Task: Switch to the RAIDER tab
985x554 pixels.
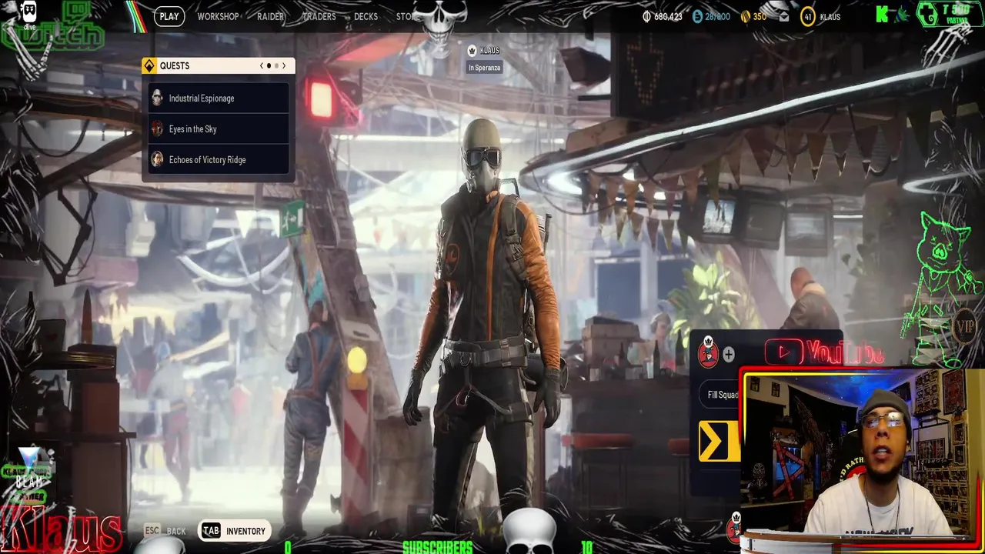Action: [x=270, y=16]
